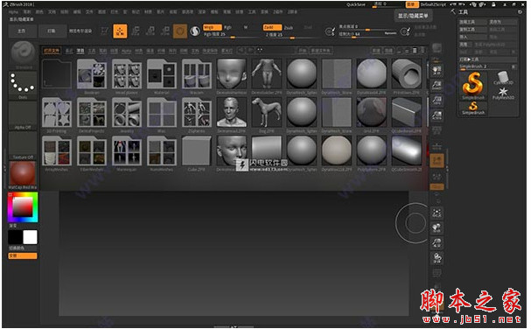Image resolution: width=531 pixels, height=329 pixels.
Task: Open the Alpha Off picker
Action: [23, 115]
